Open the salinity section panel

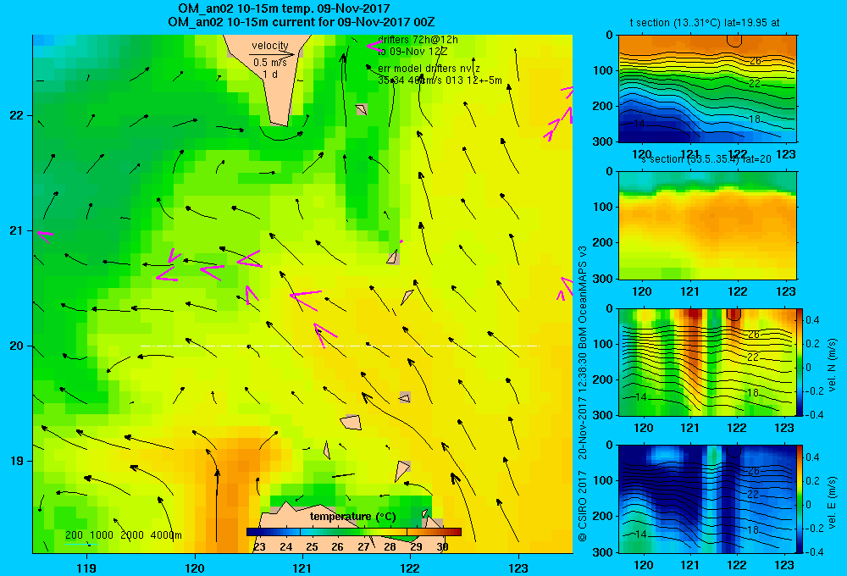tap(707, 225)
